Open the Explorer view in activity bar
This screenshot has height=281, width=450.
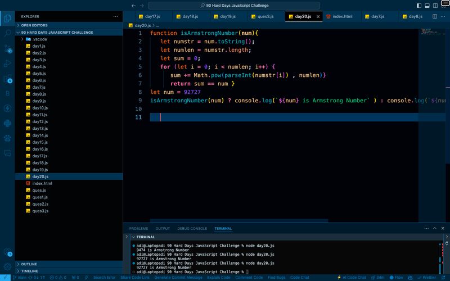coord(7,19)
